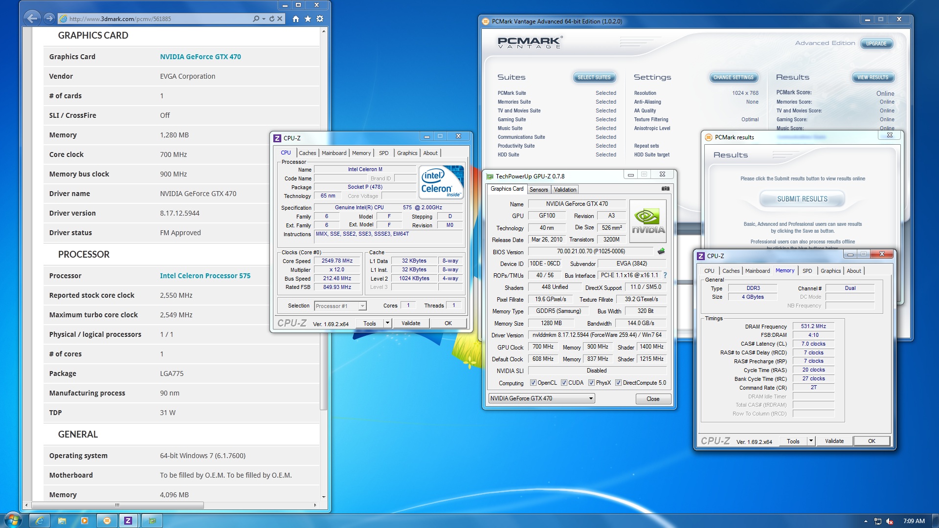939x528 pixels.
Task: Click the PCMark Vantage logo
Action: (x=530, y=43)
